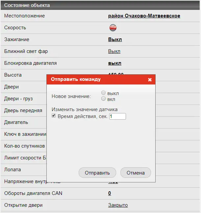Image resolution: width=201 pixels, height=213 pixels.
Task: Select the Местоположение row label
Action: coord(24,16)
